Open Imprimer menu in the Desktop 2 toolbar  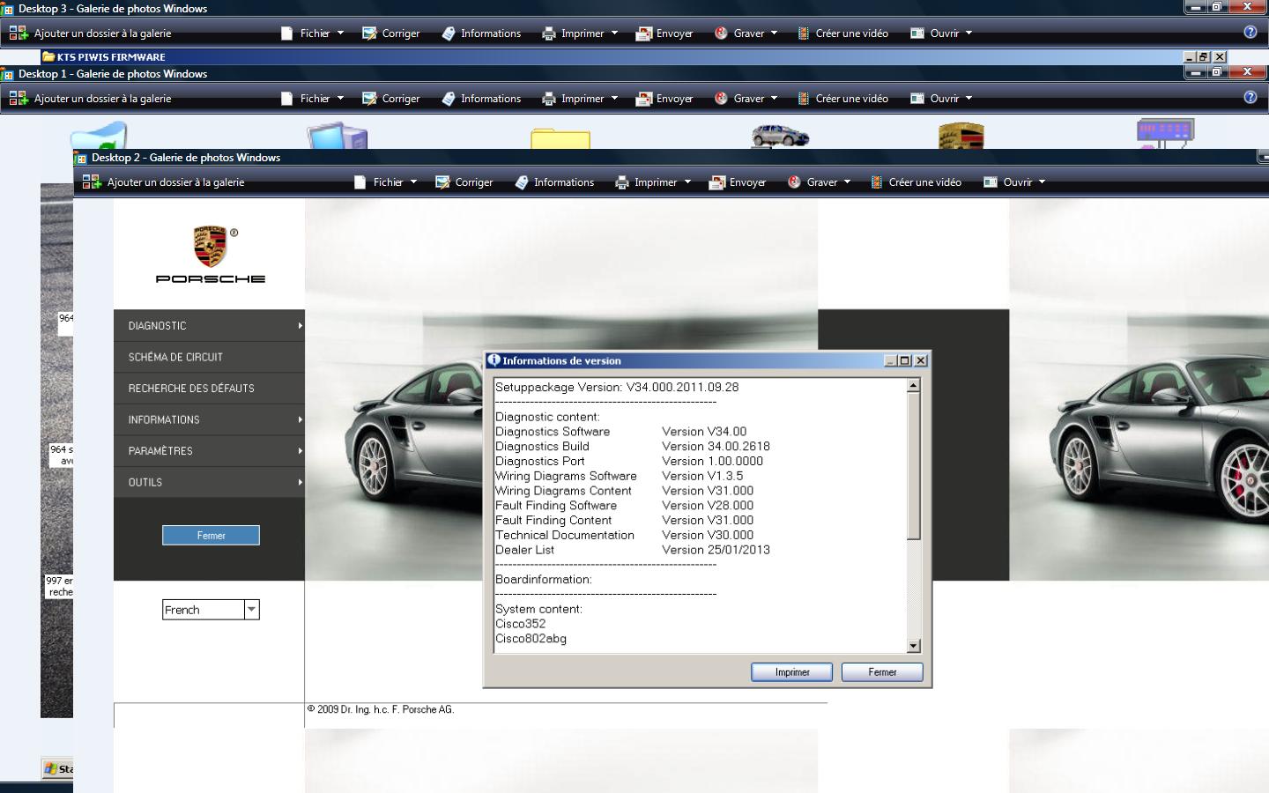click(x=655, y=182)
